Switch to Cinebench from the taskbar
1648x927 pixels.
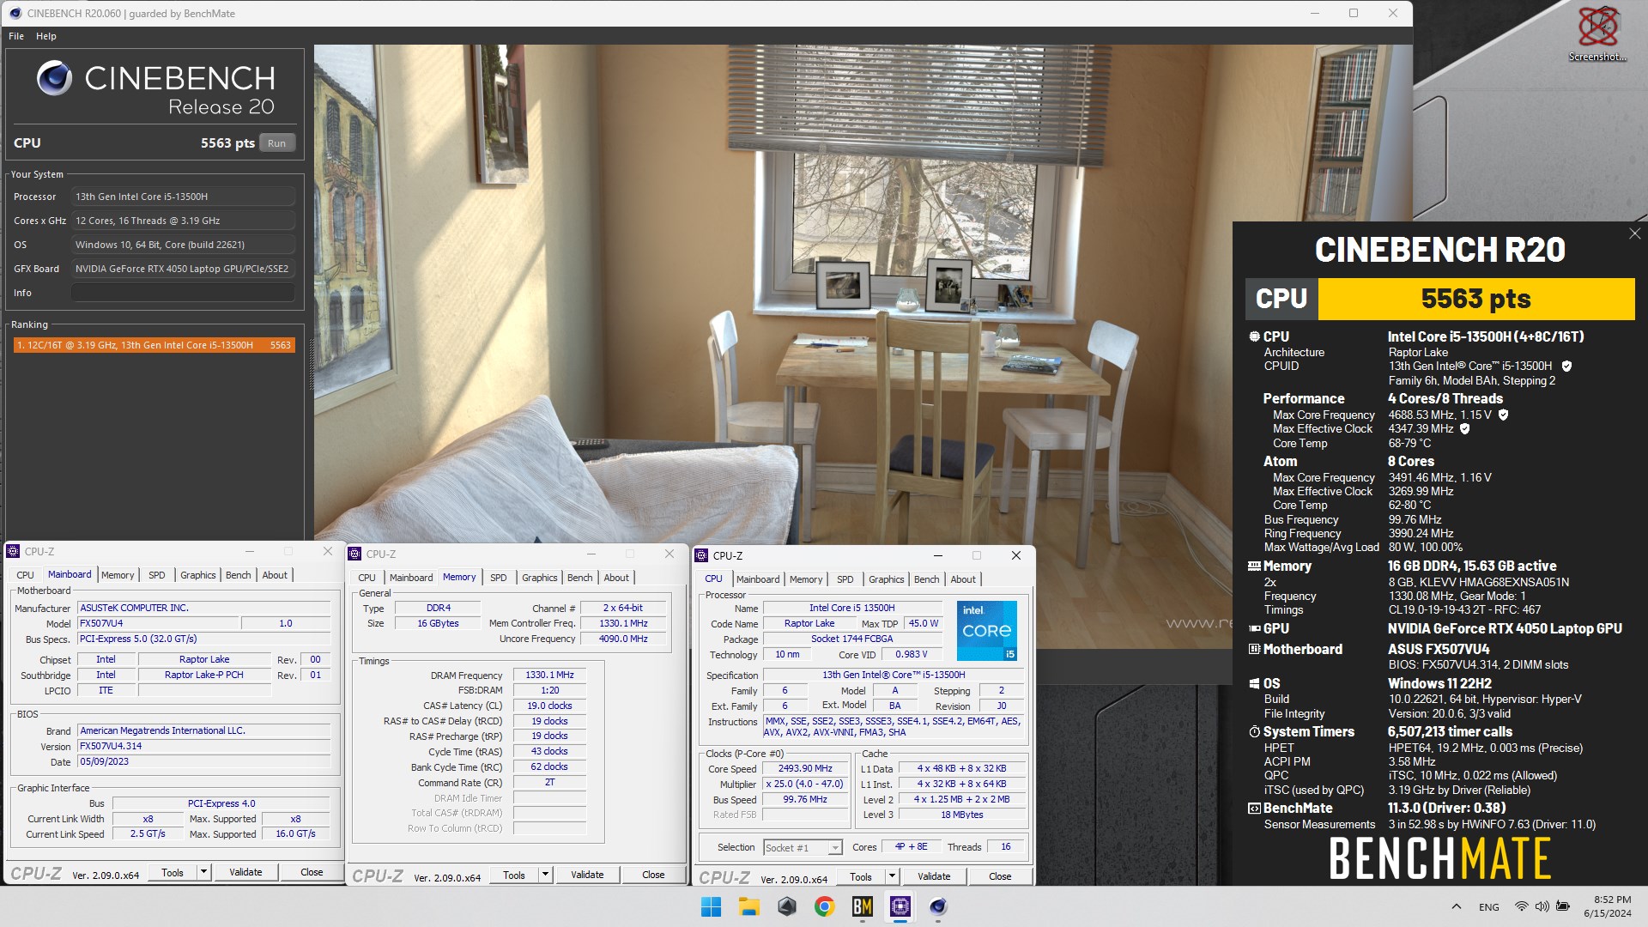[938, 906]
